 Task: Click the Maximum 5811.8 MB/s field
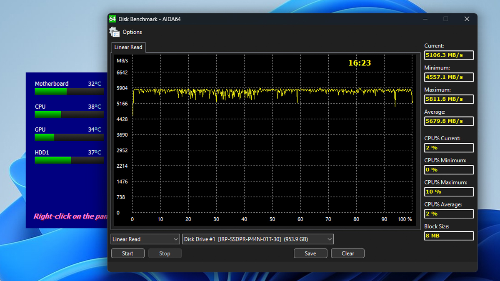tap(449, 99)
